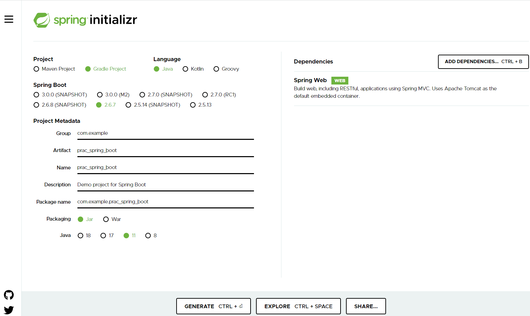Screen dimensions: 530x316
Task: Select Spring Boot 3.0.0 (SNAPSHOT)
Action: [x=60, y=95]
